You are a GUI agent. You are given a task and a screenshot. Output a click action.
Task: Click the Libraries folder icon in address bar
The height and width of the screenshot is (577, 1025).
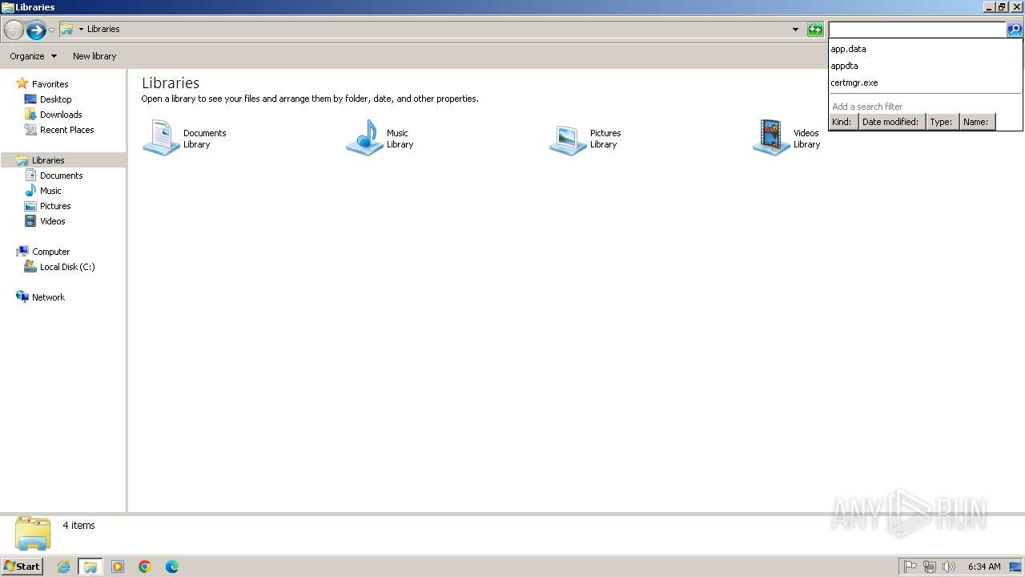coord(67,30)
